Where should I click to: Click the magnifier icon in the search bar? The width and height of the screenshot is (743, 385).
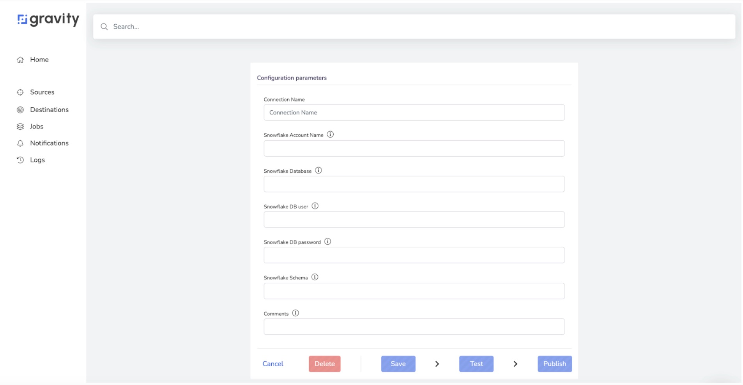(x=104, y=26)
